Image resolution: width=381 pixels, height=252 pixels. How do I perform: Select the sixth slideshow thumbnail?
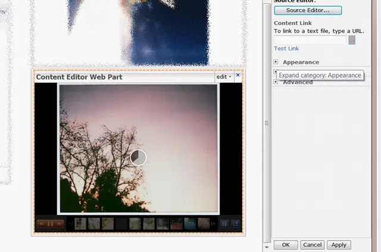click(x=149, y=223)
